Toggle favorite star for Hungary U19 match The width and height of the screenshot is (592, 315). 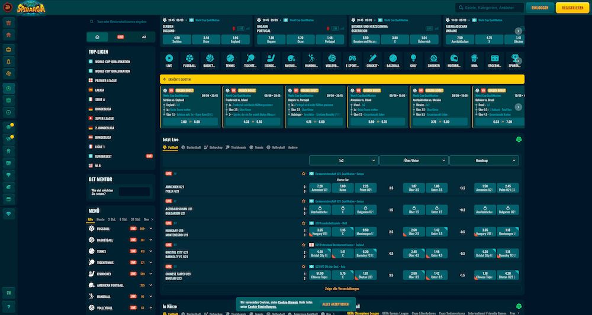click(304, 223)
